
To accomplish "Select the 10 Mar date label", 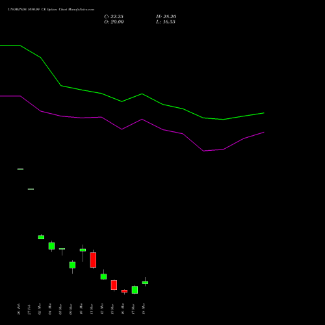I will click(x=81, y=309).
